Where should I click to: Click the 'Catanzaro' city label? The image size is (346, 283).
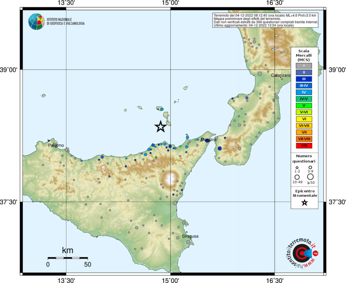280,75
